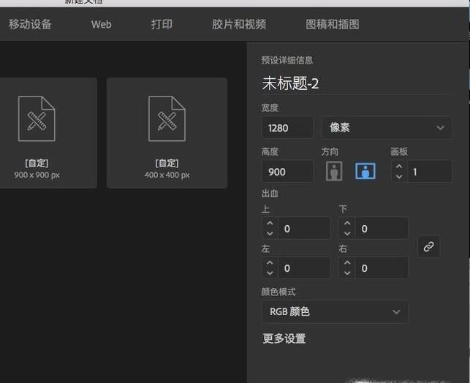The width and height of the screenshot is (470, 383).
Task: Open the 图稿和插图 tab
Action: tap(333, 24)
